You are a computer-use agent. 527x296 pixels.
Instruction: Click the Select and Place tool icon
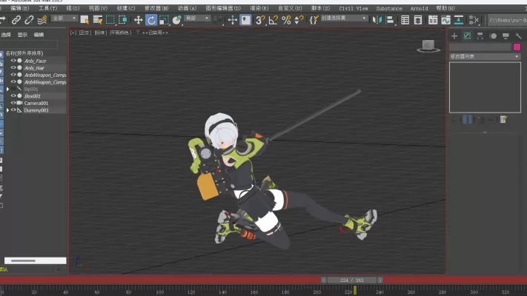(x=177, y=20)
